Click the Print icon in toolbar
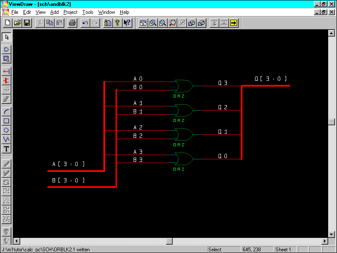 tap(72, 23)
